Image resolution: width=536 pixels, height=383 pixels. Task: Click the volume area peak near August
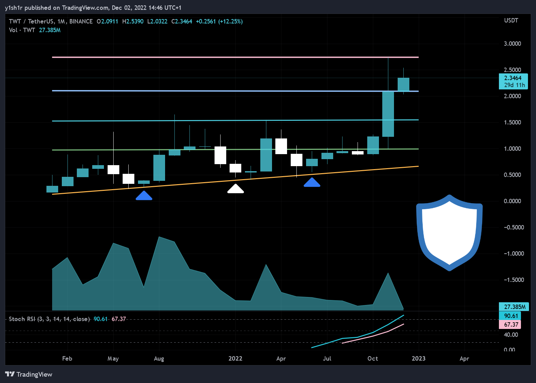(159, 238)
